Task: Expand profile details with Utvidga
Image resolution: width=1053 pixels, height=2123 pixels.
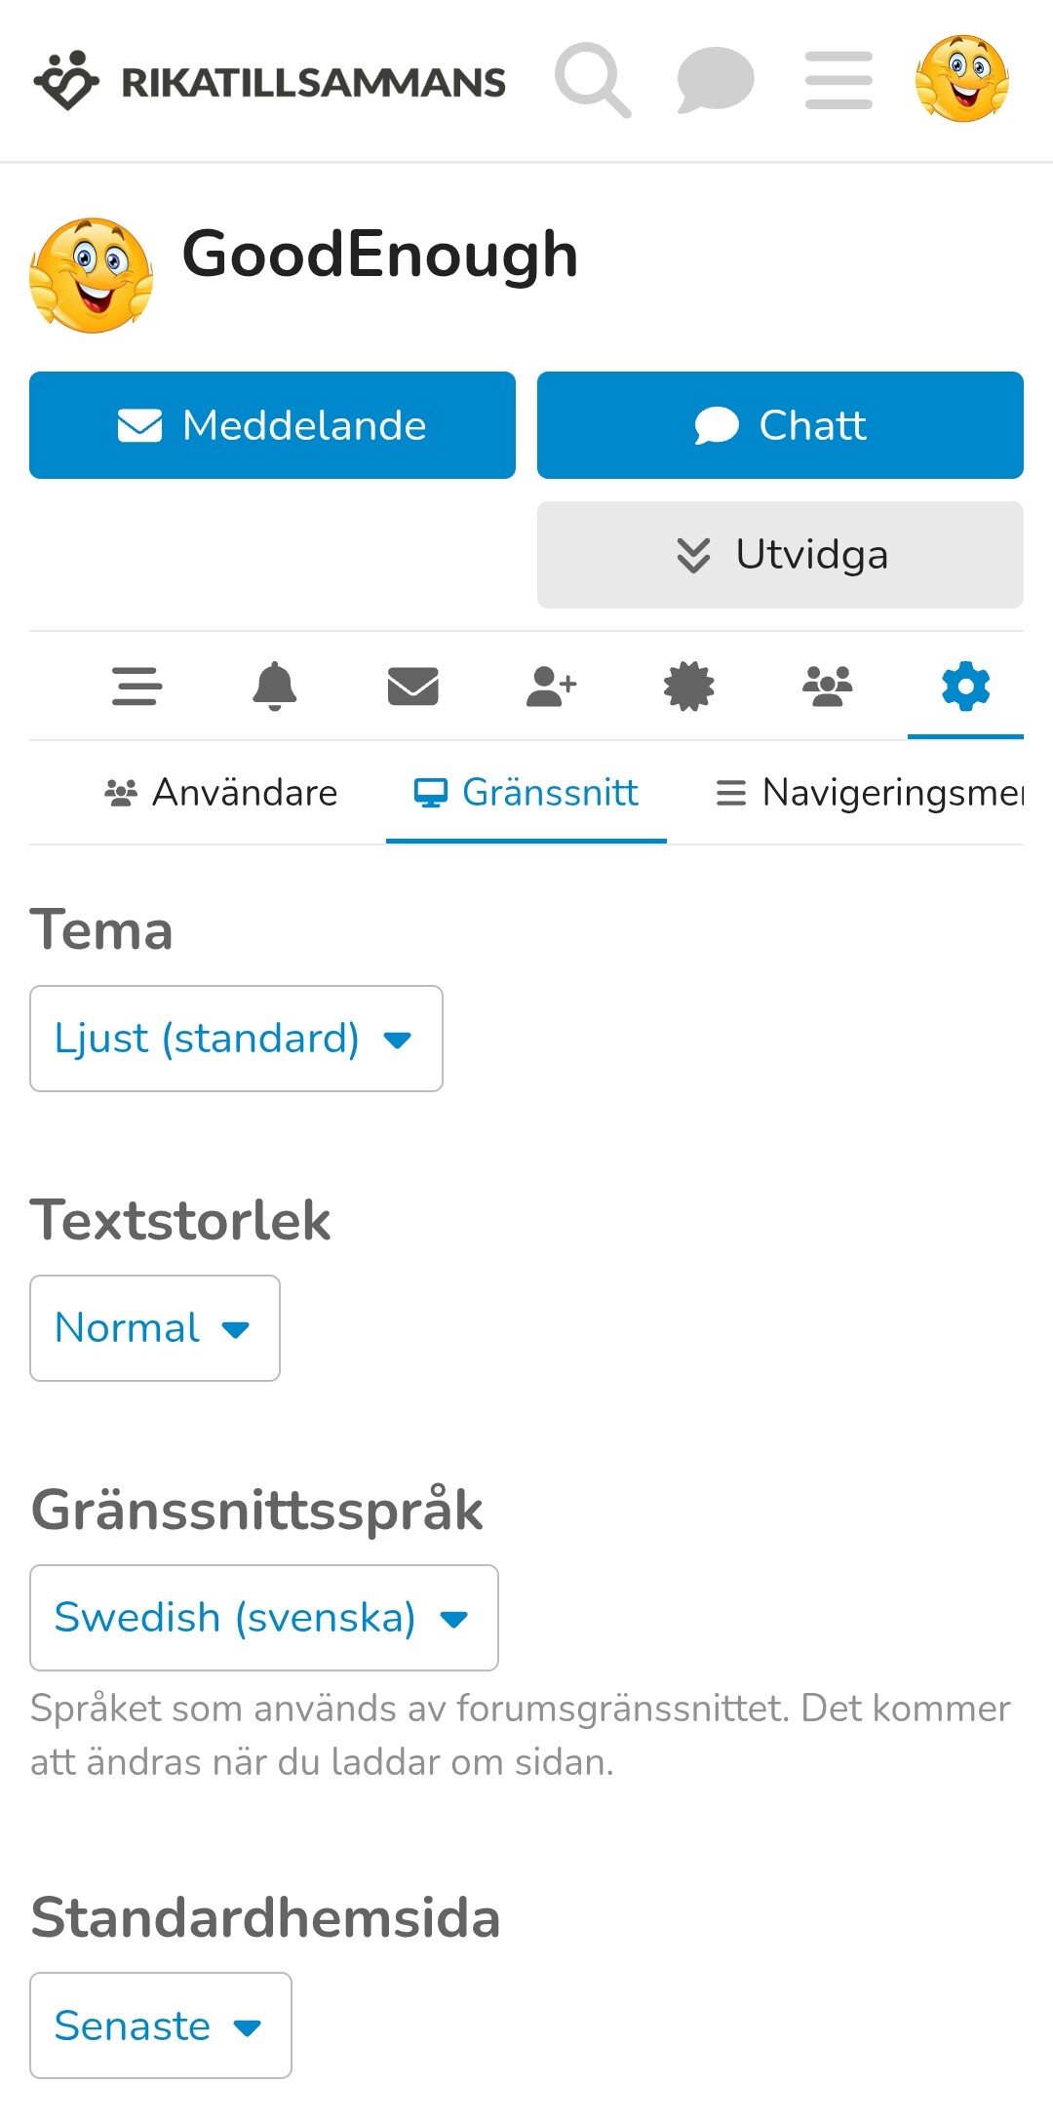Action: click(x=780, y=555)
